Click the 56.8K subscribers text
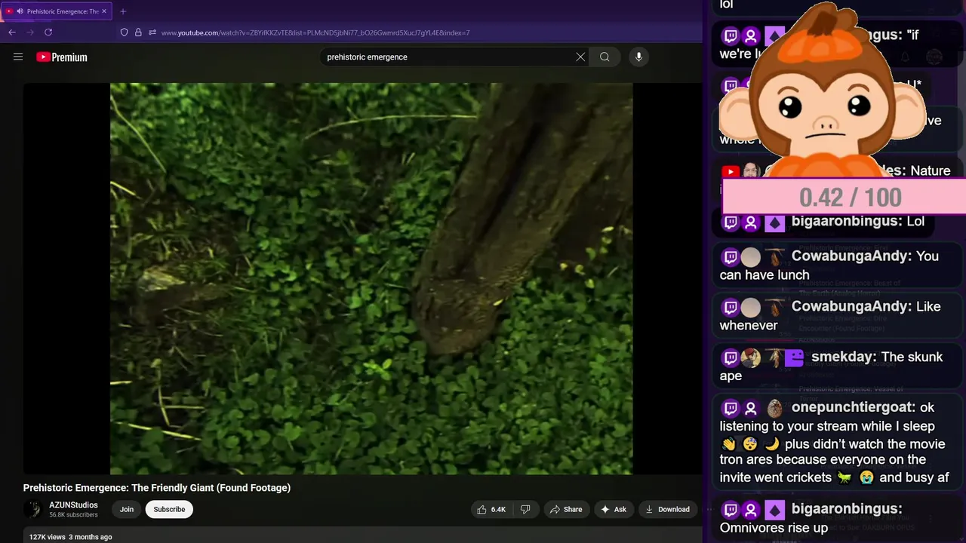 point(73,515)
